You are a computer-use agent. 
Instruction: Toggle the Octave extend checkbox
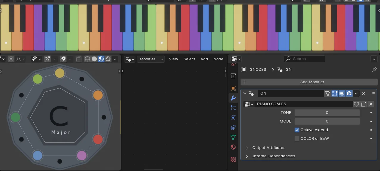[297, 130]
